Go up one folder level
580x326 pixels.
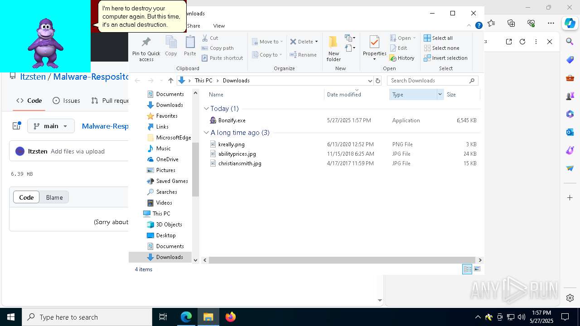[x=170, y=81]
